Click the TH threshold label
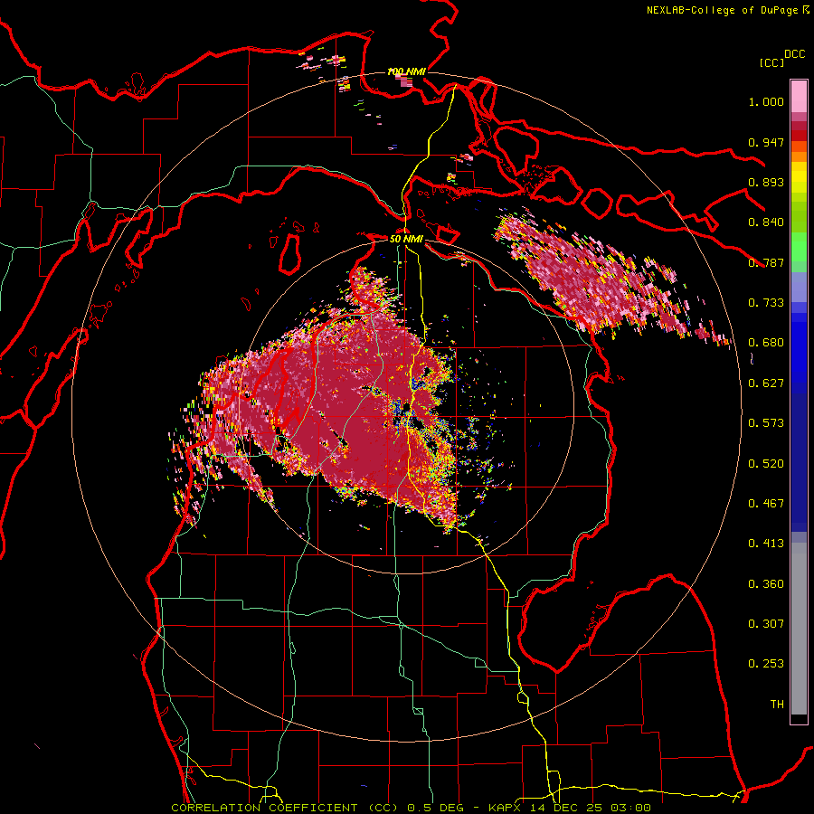This screenshot has width=814, height=814. click(777, 705)
